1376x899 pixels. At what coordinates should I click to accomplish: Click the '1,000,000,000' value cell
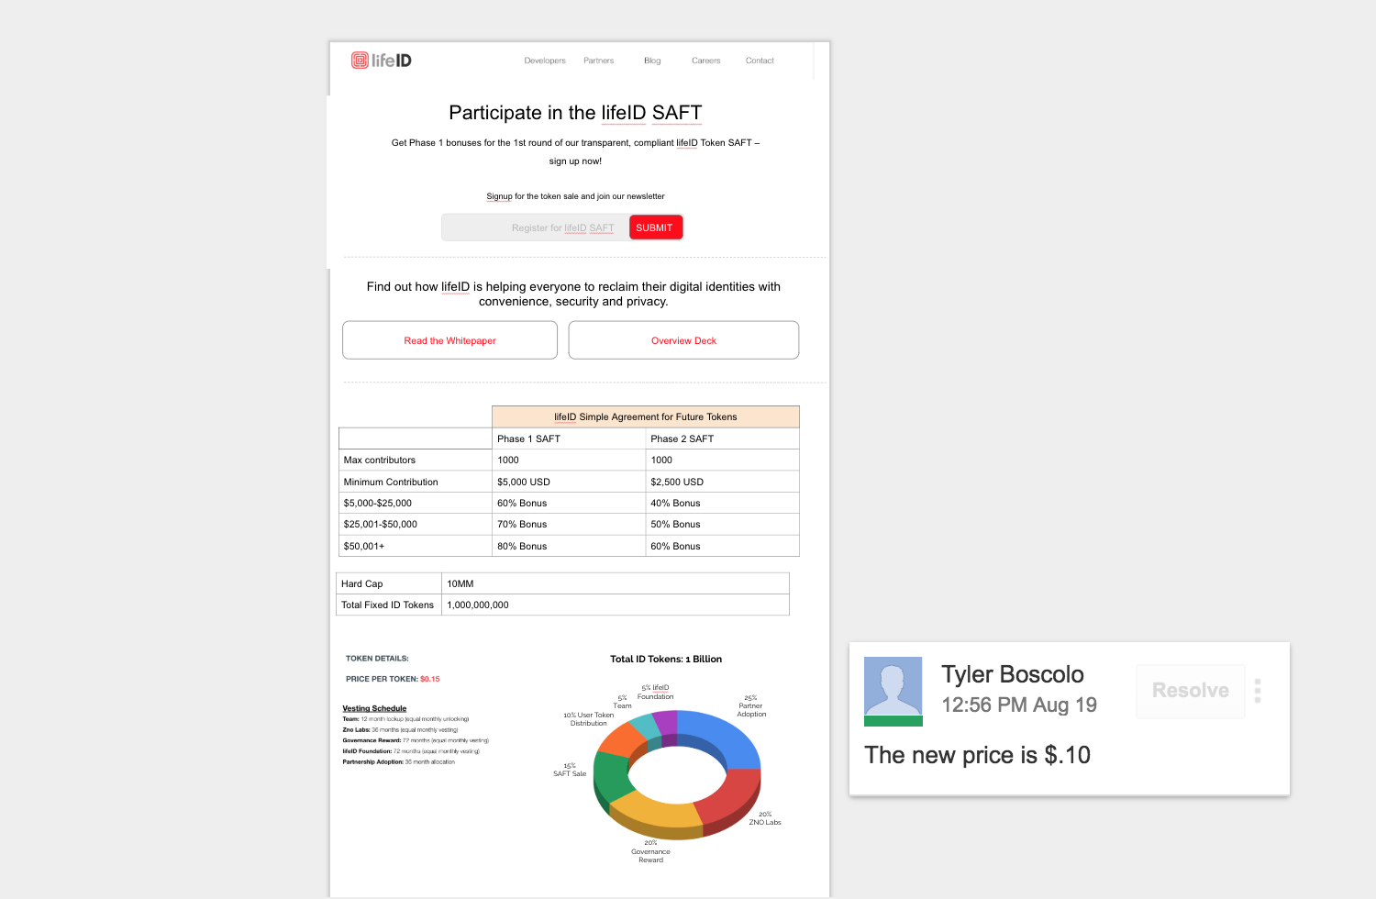point(616,605)
